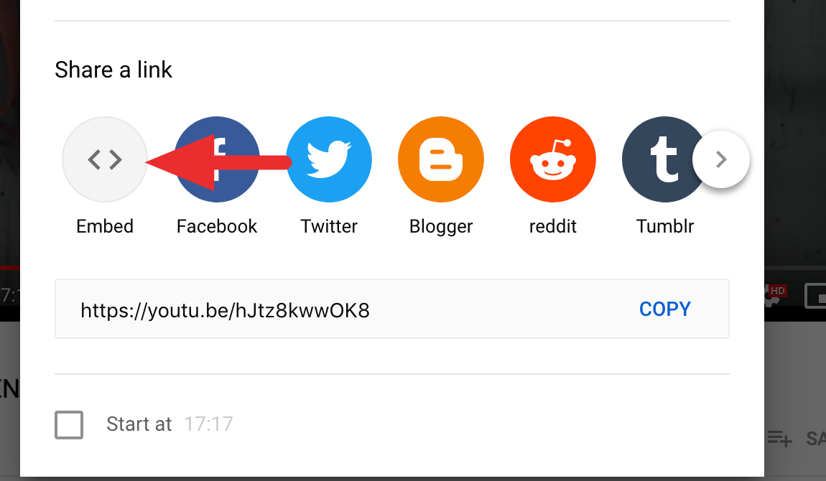Show more share options with right chevron
Screen dimensions: 826x481
721,159
